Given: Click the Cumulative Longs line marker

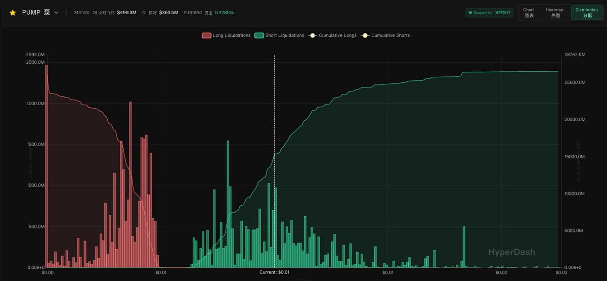Looking at the screenshot, I should click(312, 35).
